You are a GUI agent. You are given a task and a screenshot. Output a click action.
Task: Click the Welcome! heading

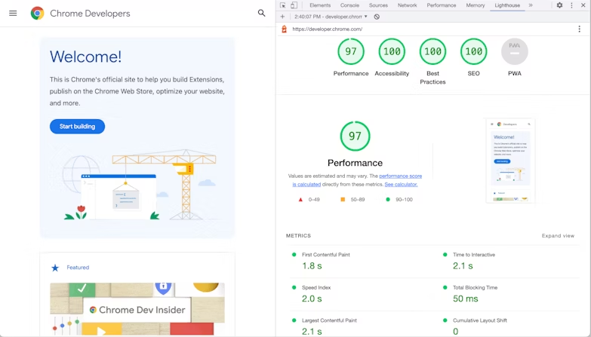[85, 57]
